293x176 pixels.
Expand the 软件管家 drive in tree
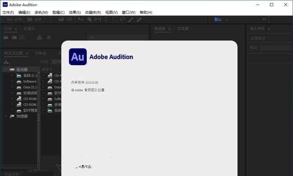click(12, 110)
